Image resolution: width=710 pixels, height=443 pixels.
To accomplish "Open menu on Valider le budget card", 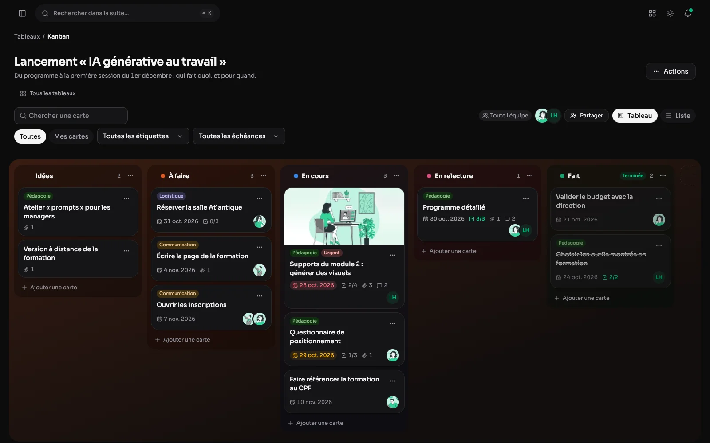I will click(x=659, y=198).
